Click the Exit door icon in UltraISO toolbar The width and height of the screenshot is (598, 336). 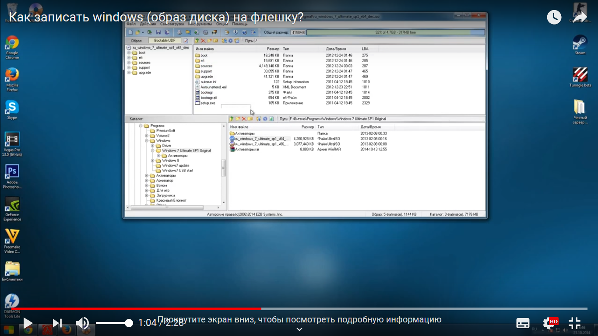click(x=253, y=32)
